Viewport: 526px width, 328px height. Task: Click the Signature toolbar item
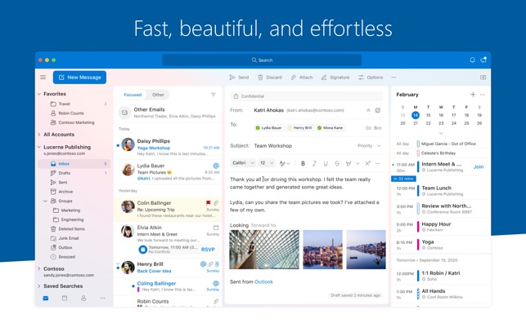(335, 78)
